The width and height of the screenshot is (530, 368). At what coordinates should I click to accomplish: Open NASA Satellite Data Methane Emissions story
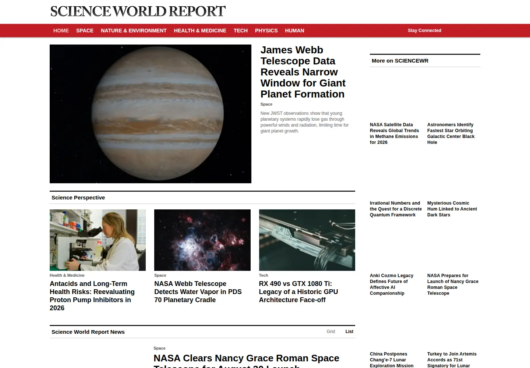pyautogui.click(x=395, y=134)
